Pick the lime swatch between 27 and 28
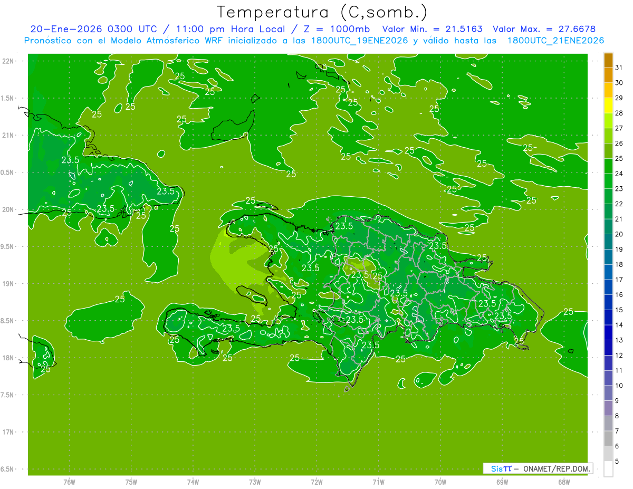The image size is (633, 489). click(608, 121)
